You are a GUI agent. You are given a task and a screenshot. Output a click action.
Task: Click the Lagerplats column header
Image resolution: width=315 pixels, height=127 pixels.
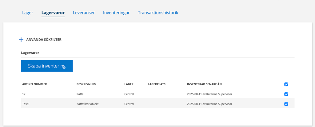click(x=157, y=84)
